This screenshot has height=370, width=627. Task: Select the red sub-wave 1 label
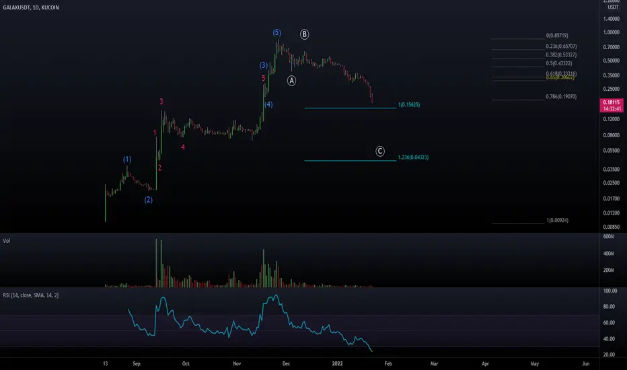tap(155, 133)
